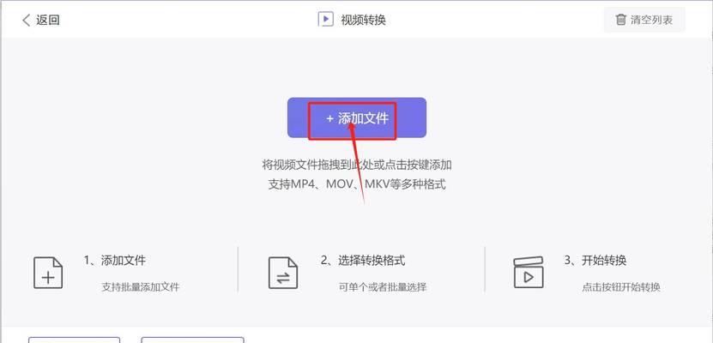Click the 视频转换 title text
713x343 pixels.
pyautogui.click(x=363, y=20)
